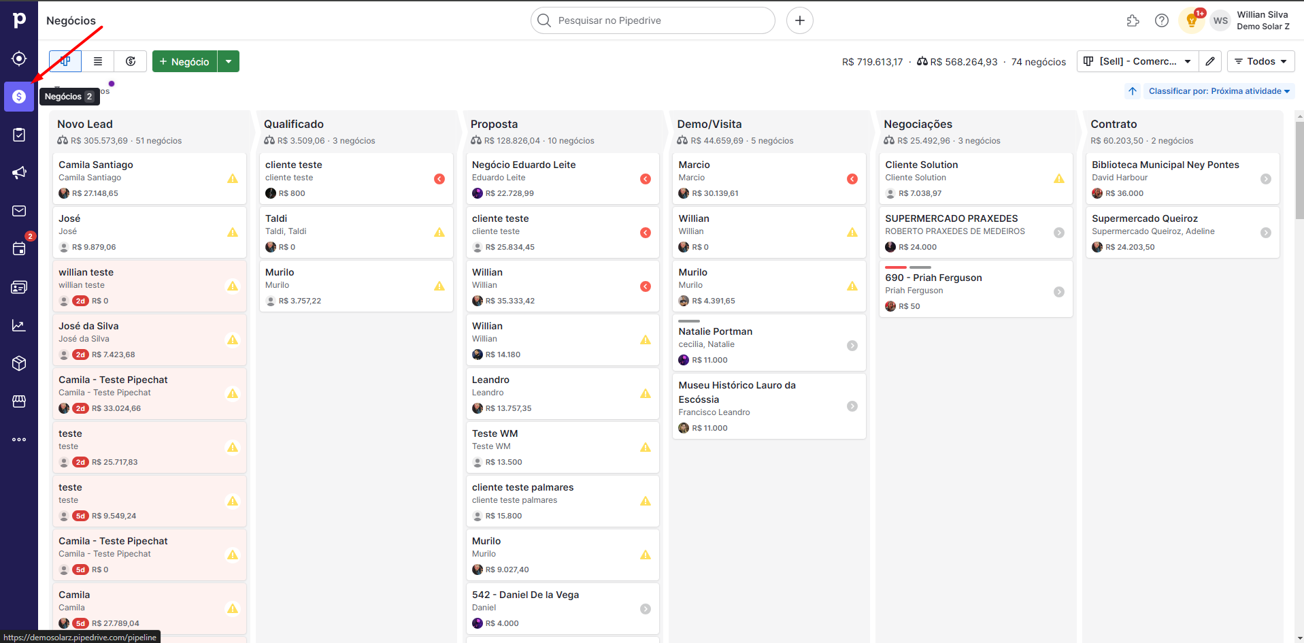The height and width of the screenshot is (643, 1304).
Task: Open the Todos filter dropdown
Action: 1260,61
